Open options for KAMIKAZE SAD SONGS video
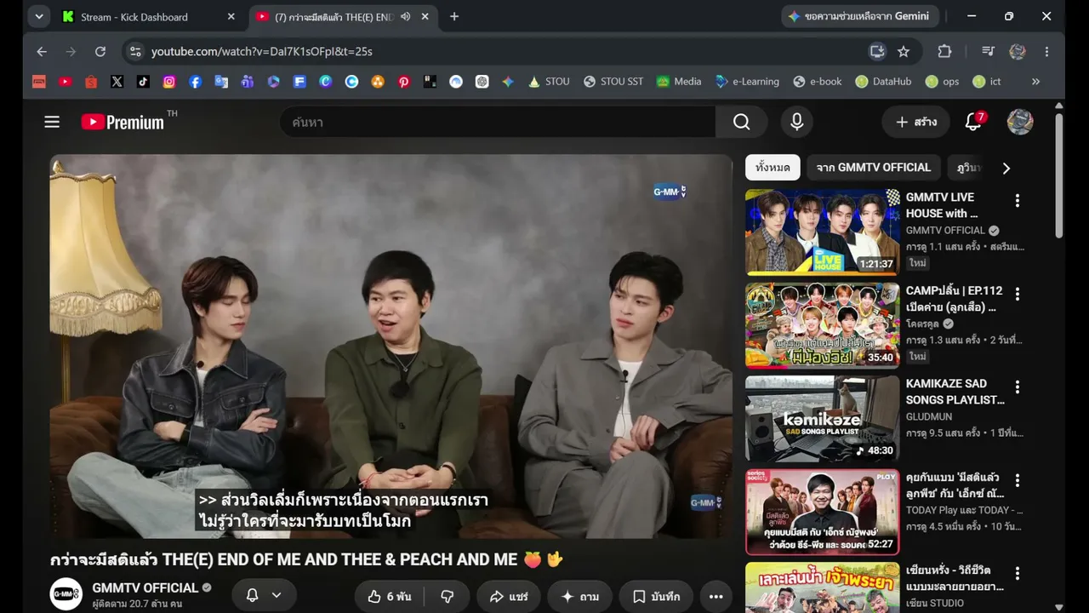This screenshot has height=613, width=1089. coord(1017,387)
